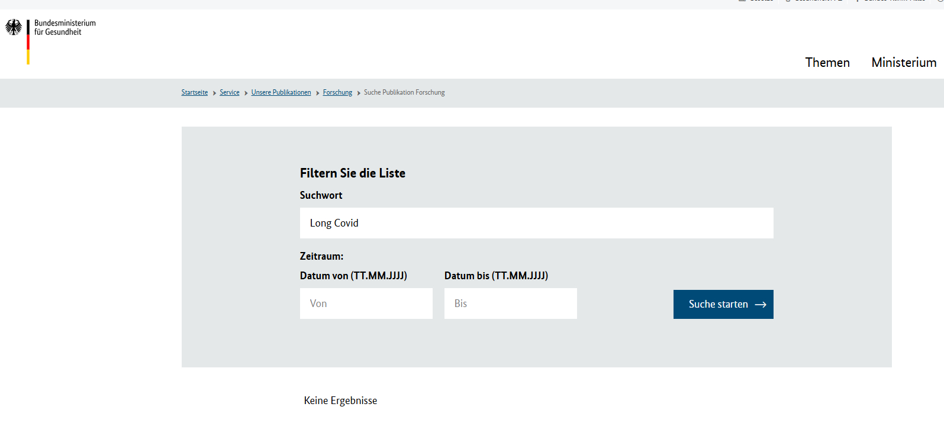Screen dimensions: 944x423
Task: Click the Von start date field
Action: [366, 303]
